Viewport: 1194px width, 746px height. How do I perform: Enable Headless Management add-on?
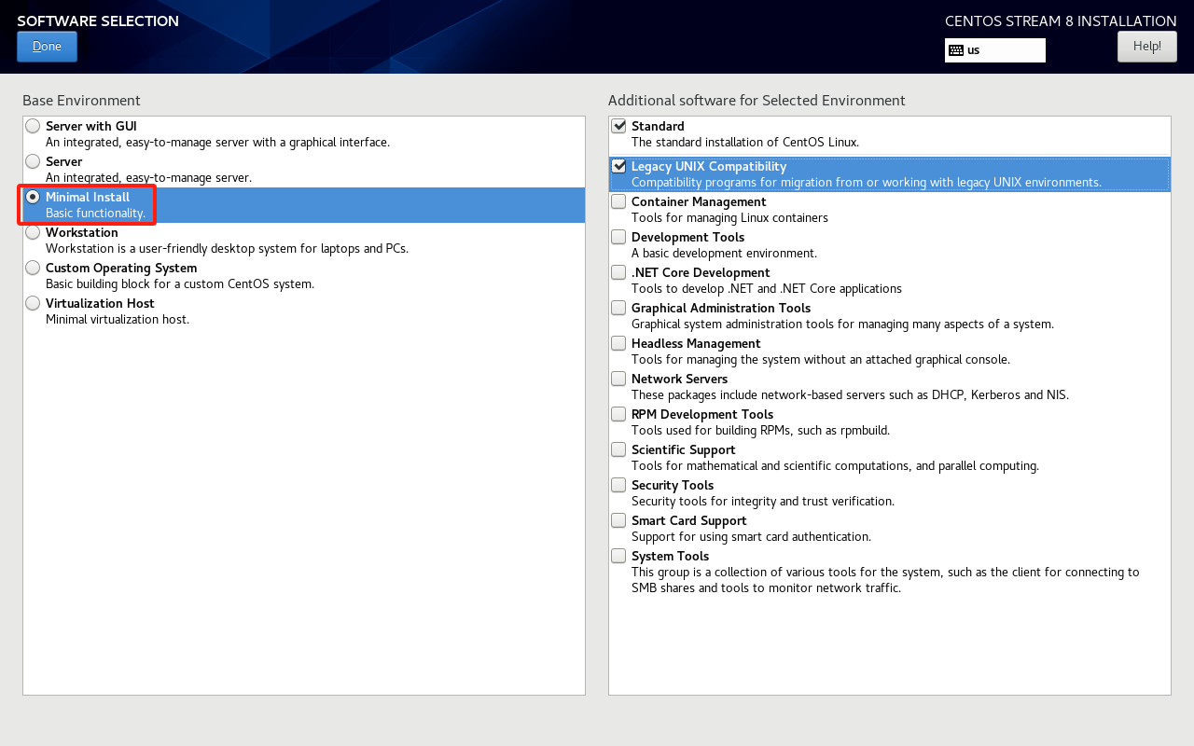coord(618,343)
